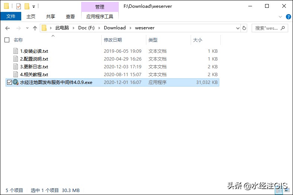This screenshot has width=293, height=195.
Task: Select the file 2.配置说明.txt
Action: click(x=34, y=59)
